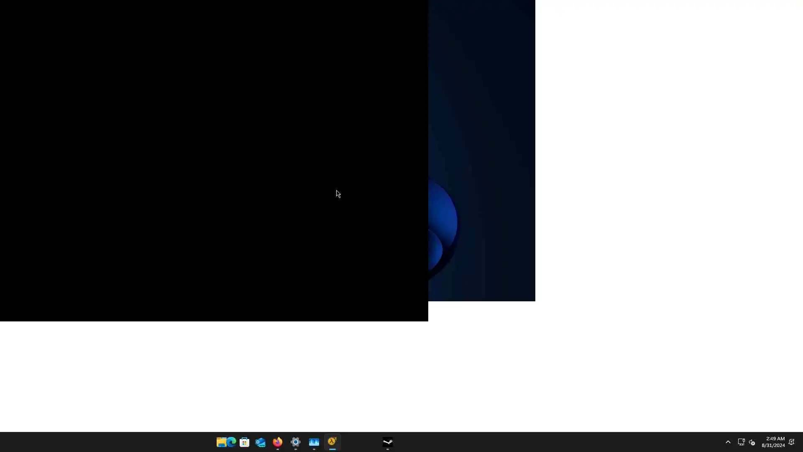
Task: Open notifications via do-not-disturb bell
Action: coord(791,442)
